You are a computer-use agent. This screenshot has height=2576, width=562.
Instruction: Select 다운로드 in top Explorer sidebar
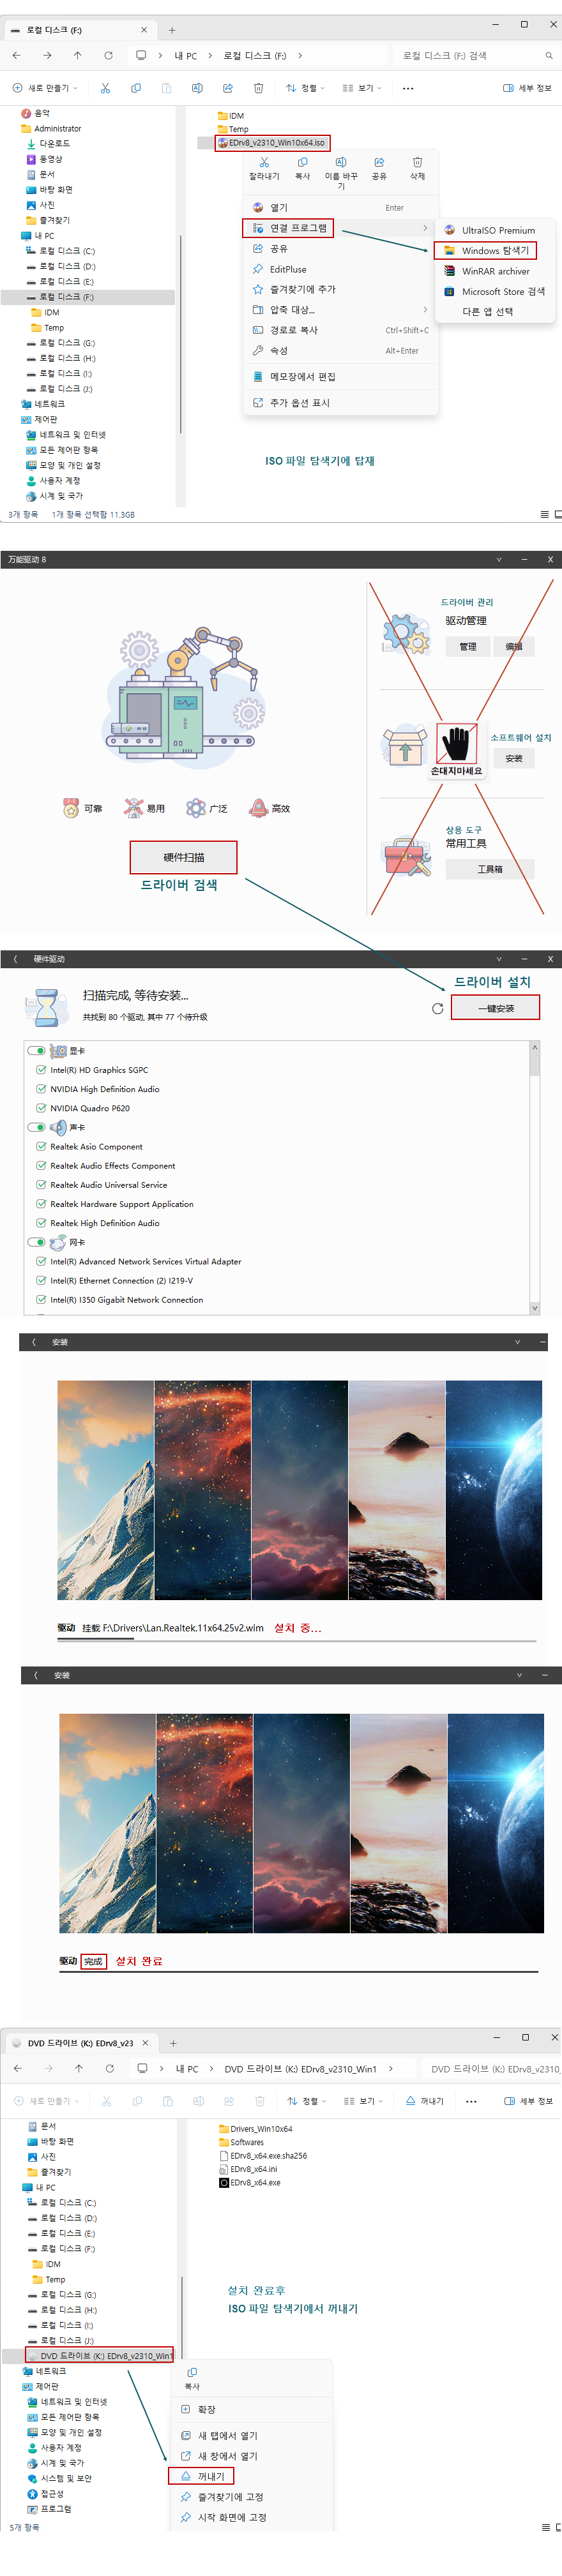(x=48, y=144)
